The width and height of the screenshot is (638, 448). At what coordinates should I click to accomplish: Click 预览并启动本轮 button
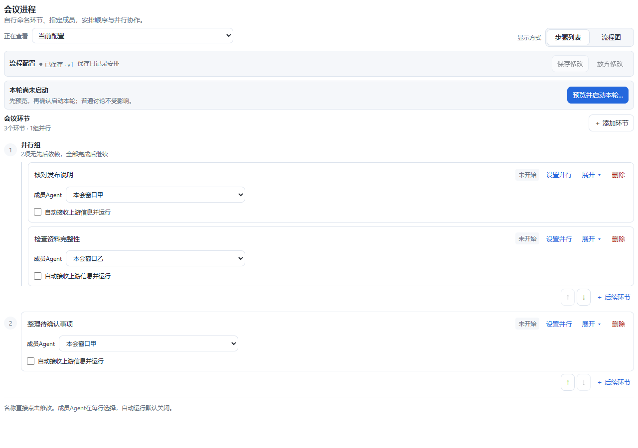point(598,95)
